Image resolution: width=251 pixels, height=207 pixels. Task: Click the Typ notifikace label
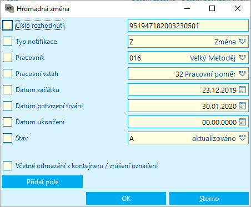[36, 42]
